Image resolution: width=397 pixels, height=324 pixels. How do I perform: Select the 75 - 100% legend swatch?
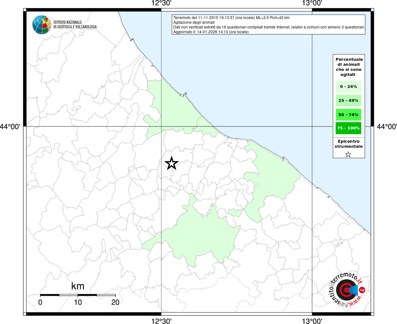tap(348, 128)
